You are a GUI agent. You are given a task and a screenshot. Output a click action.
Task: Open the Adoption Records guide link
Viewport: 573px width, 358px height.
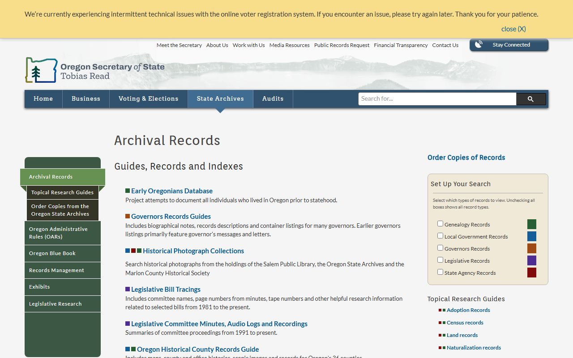[x=468, y=310]
